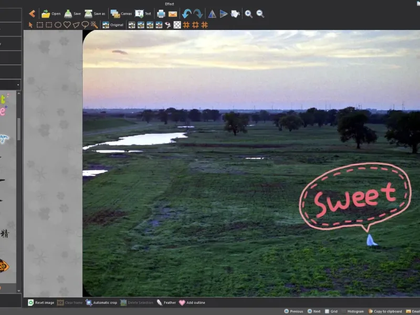Apply Automatic crop to the image

(x=101, y=302)
